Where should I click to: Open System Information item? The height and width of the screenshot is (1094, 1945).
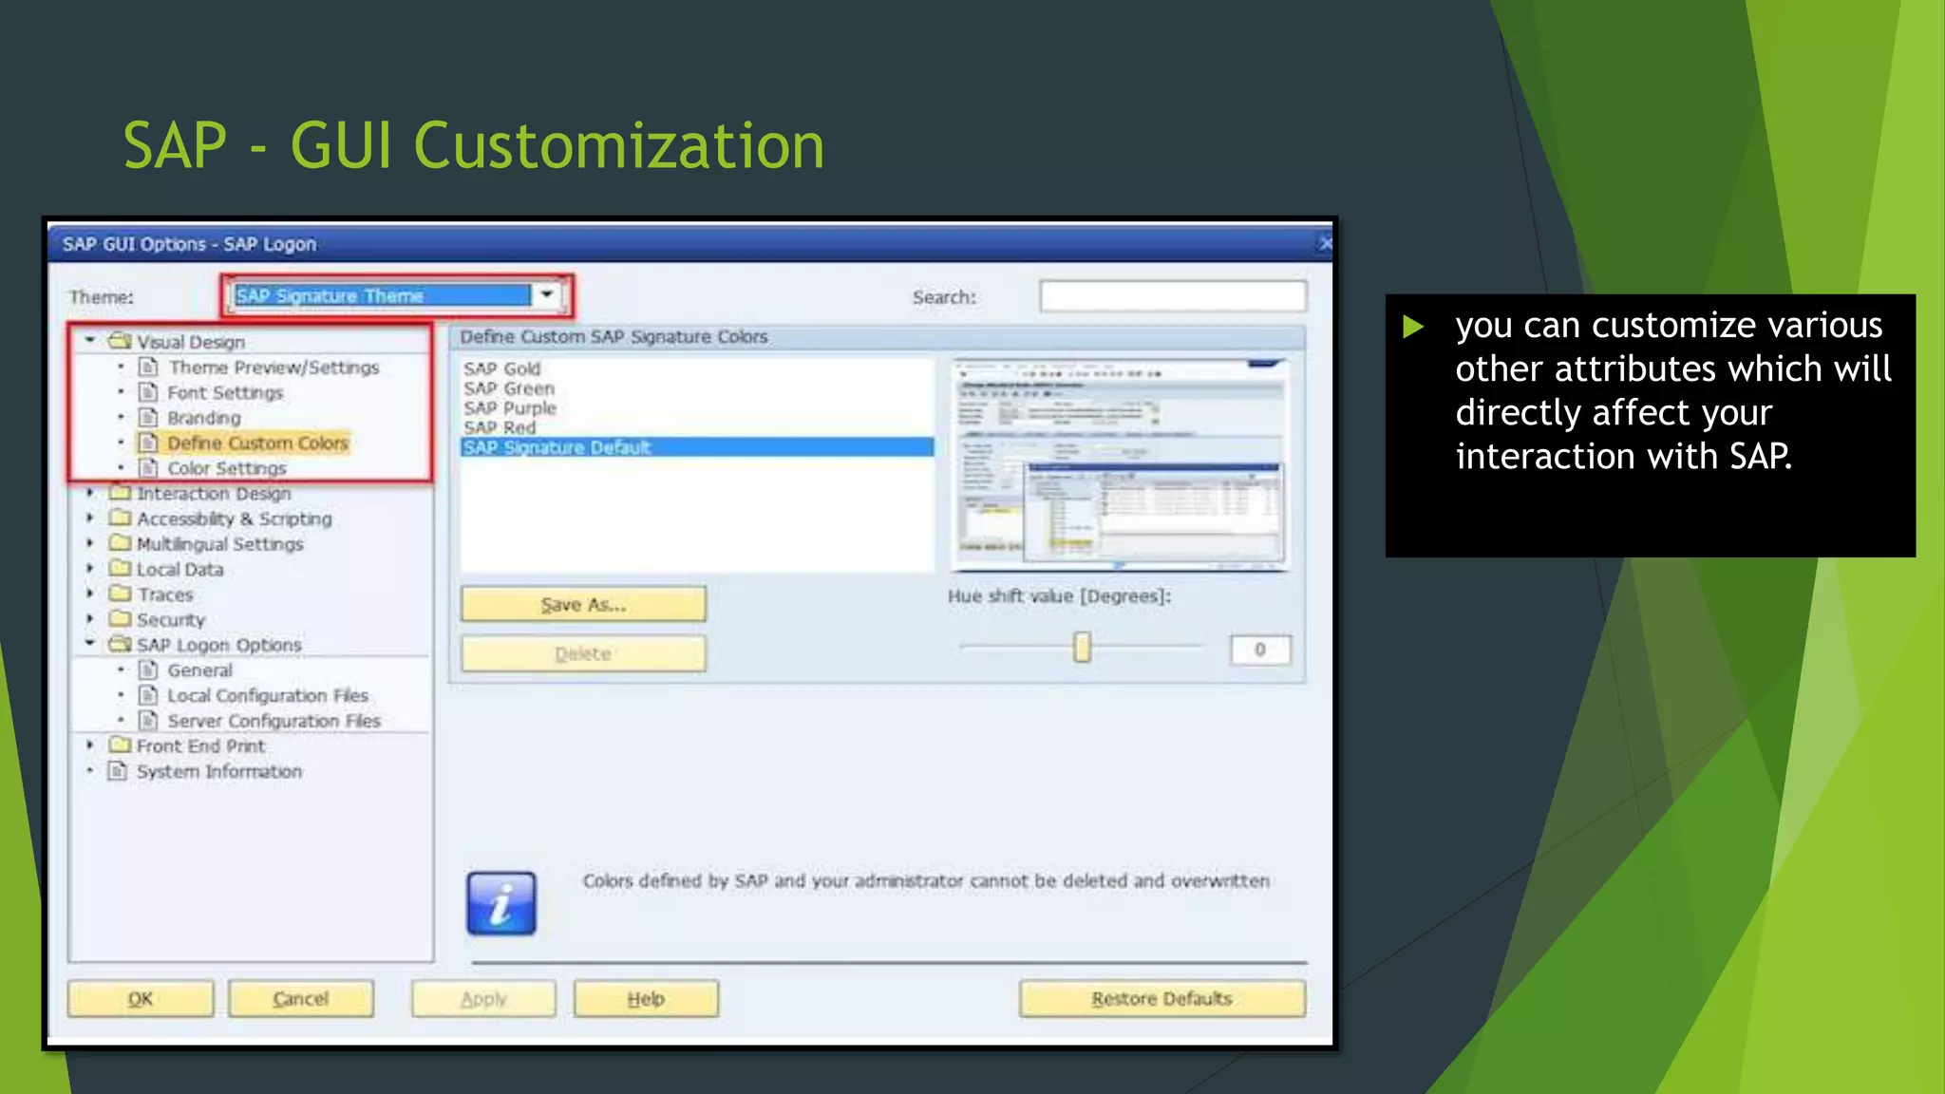click(219, 772)
